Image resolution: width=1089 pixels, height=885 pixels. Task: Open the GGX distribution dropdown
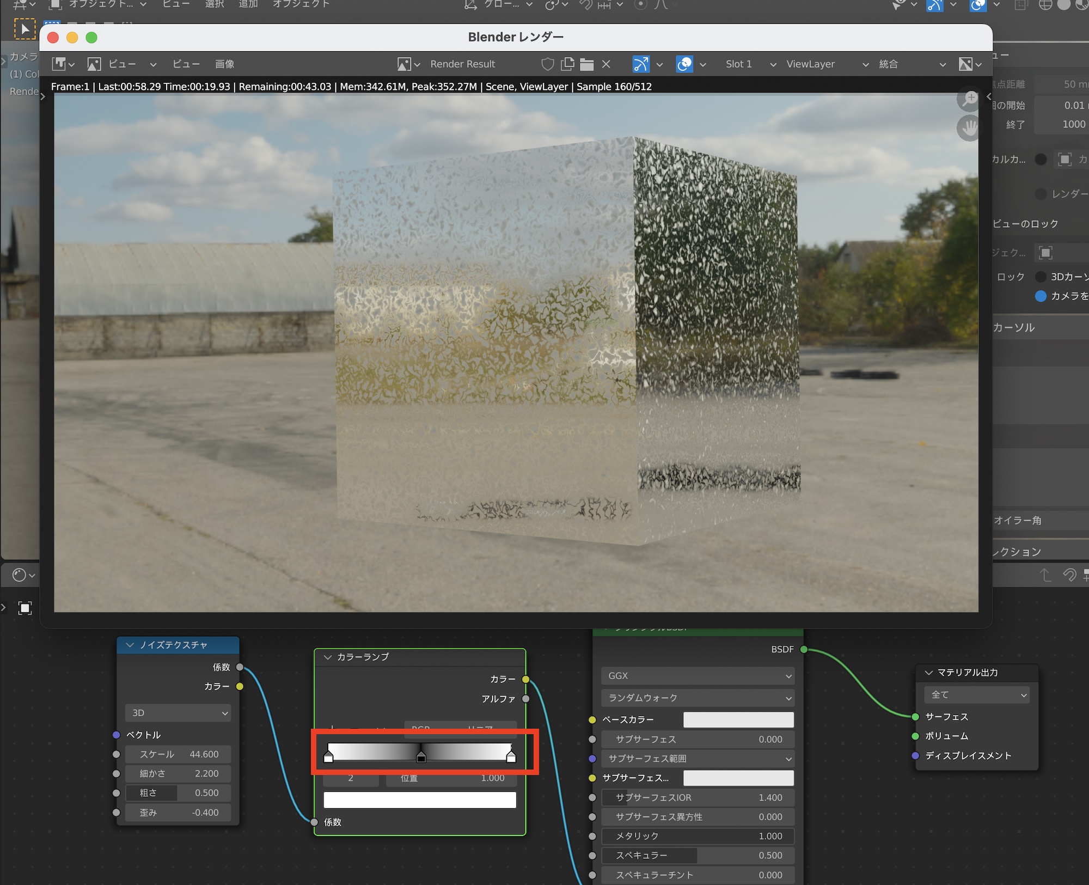698,676
